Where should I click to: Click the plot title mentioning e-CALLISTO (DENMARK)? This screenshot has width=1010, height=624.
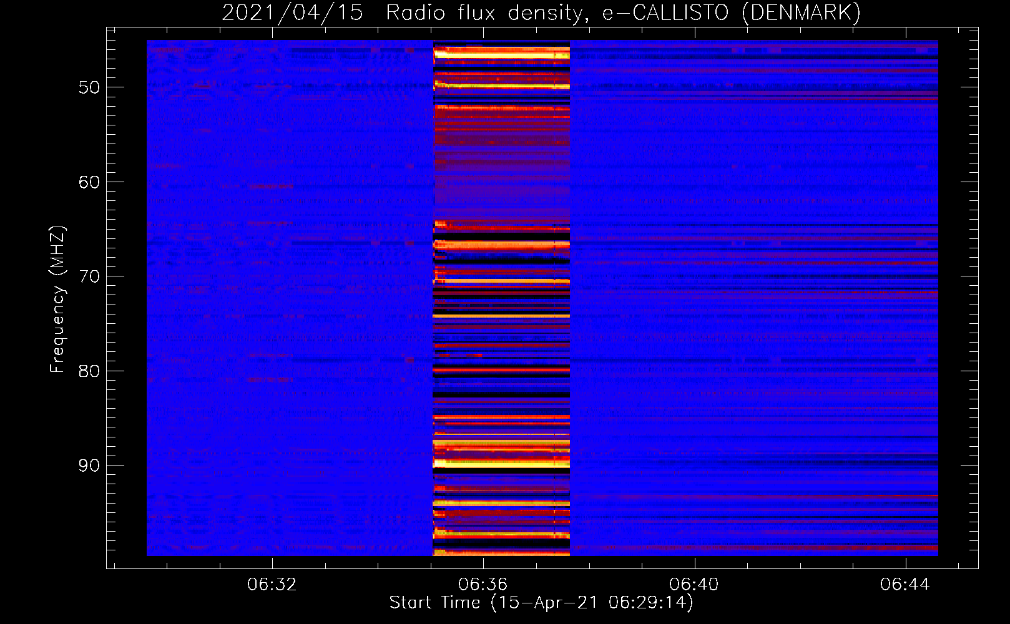pyautogui.click(x=541, y=12)
